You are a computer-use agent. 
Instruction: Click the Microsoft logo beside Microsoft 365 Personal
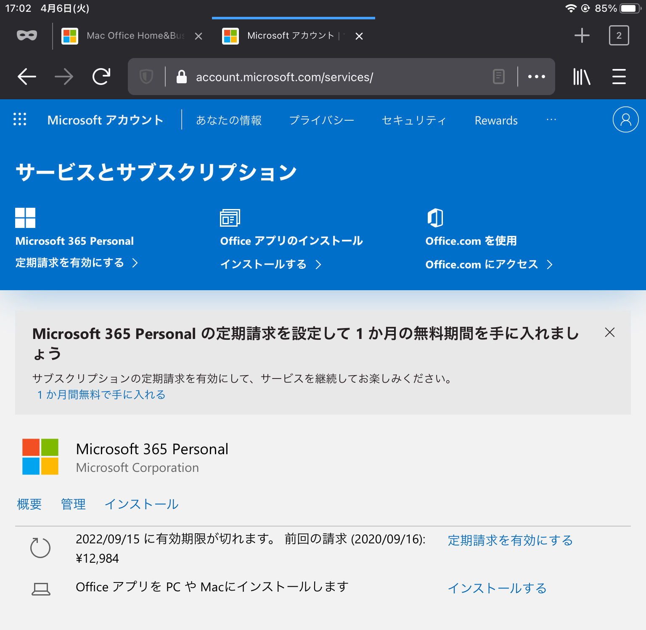(x=40, y=457)
